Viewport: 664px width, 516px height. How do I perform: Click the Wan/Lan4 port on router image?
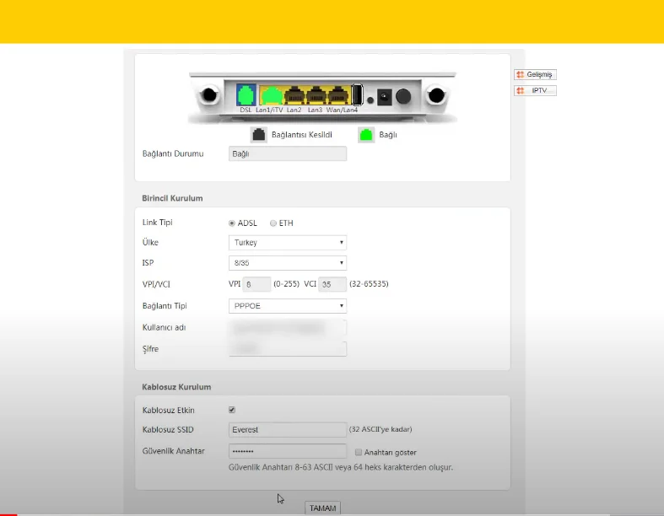pos(337,95)
